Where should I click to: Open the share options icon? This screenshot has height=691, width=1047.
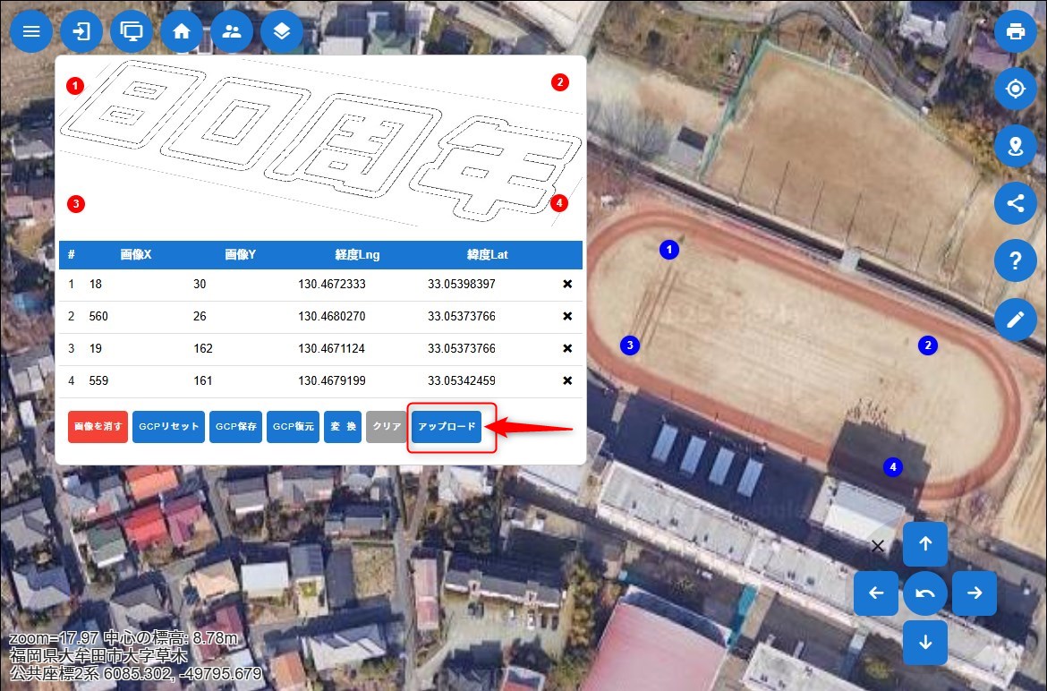tap(1015, 203)
